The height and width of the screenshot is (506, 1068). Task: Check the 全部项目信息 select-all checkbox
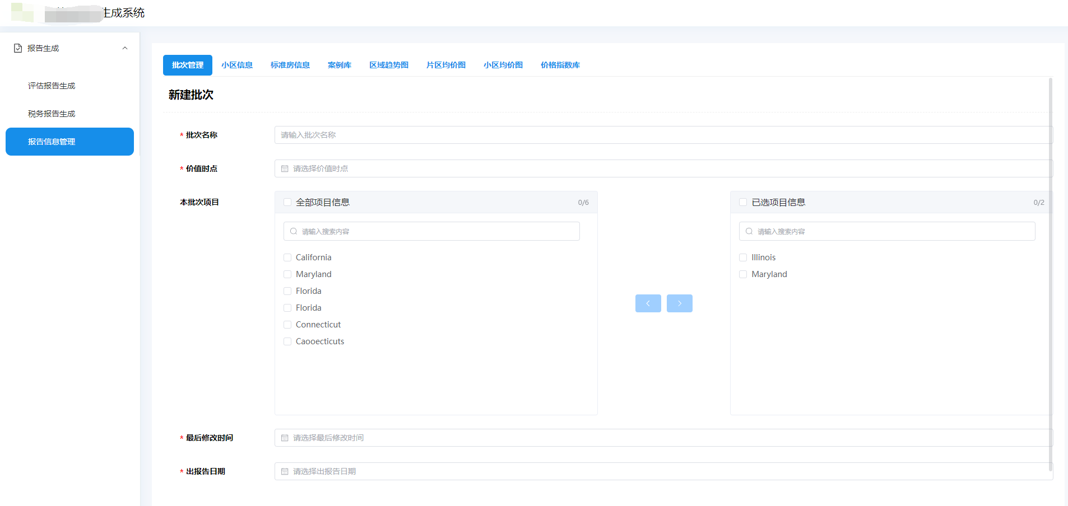click(x=287, y=202)
